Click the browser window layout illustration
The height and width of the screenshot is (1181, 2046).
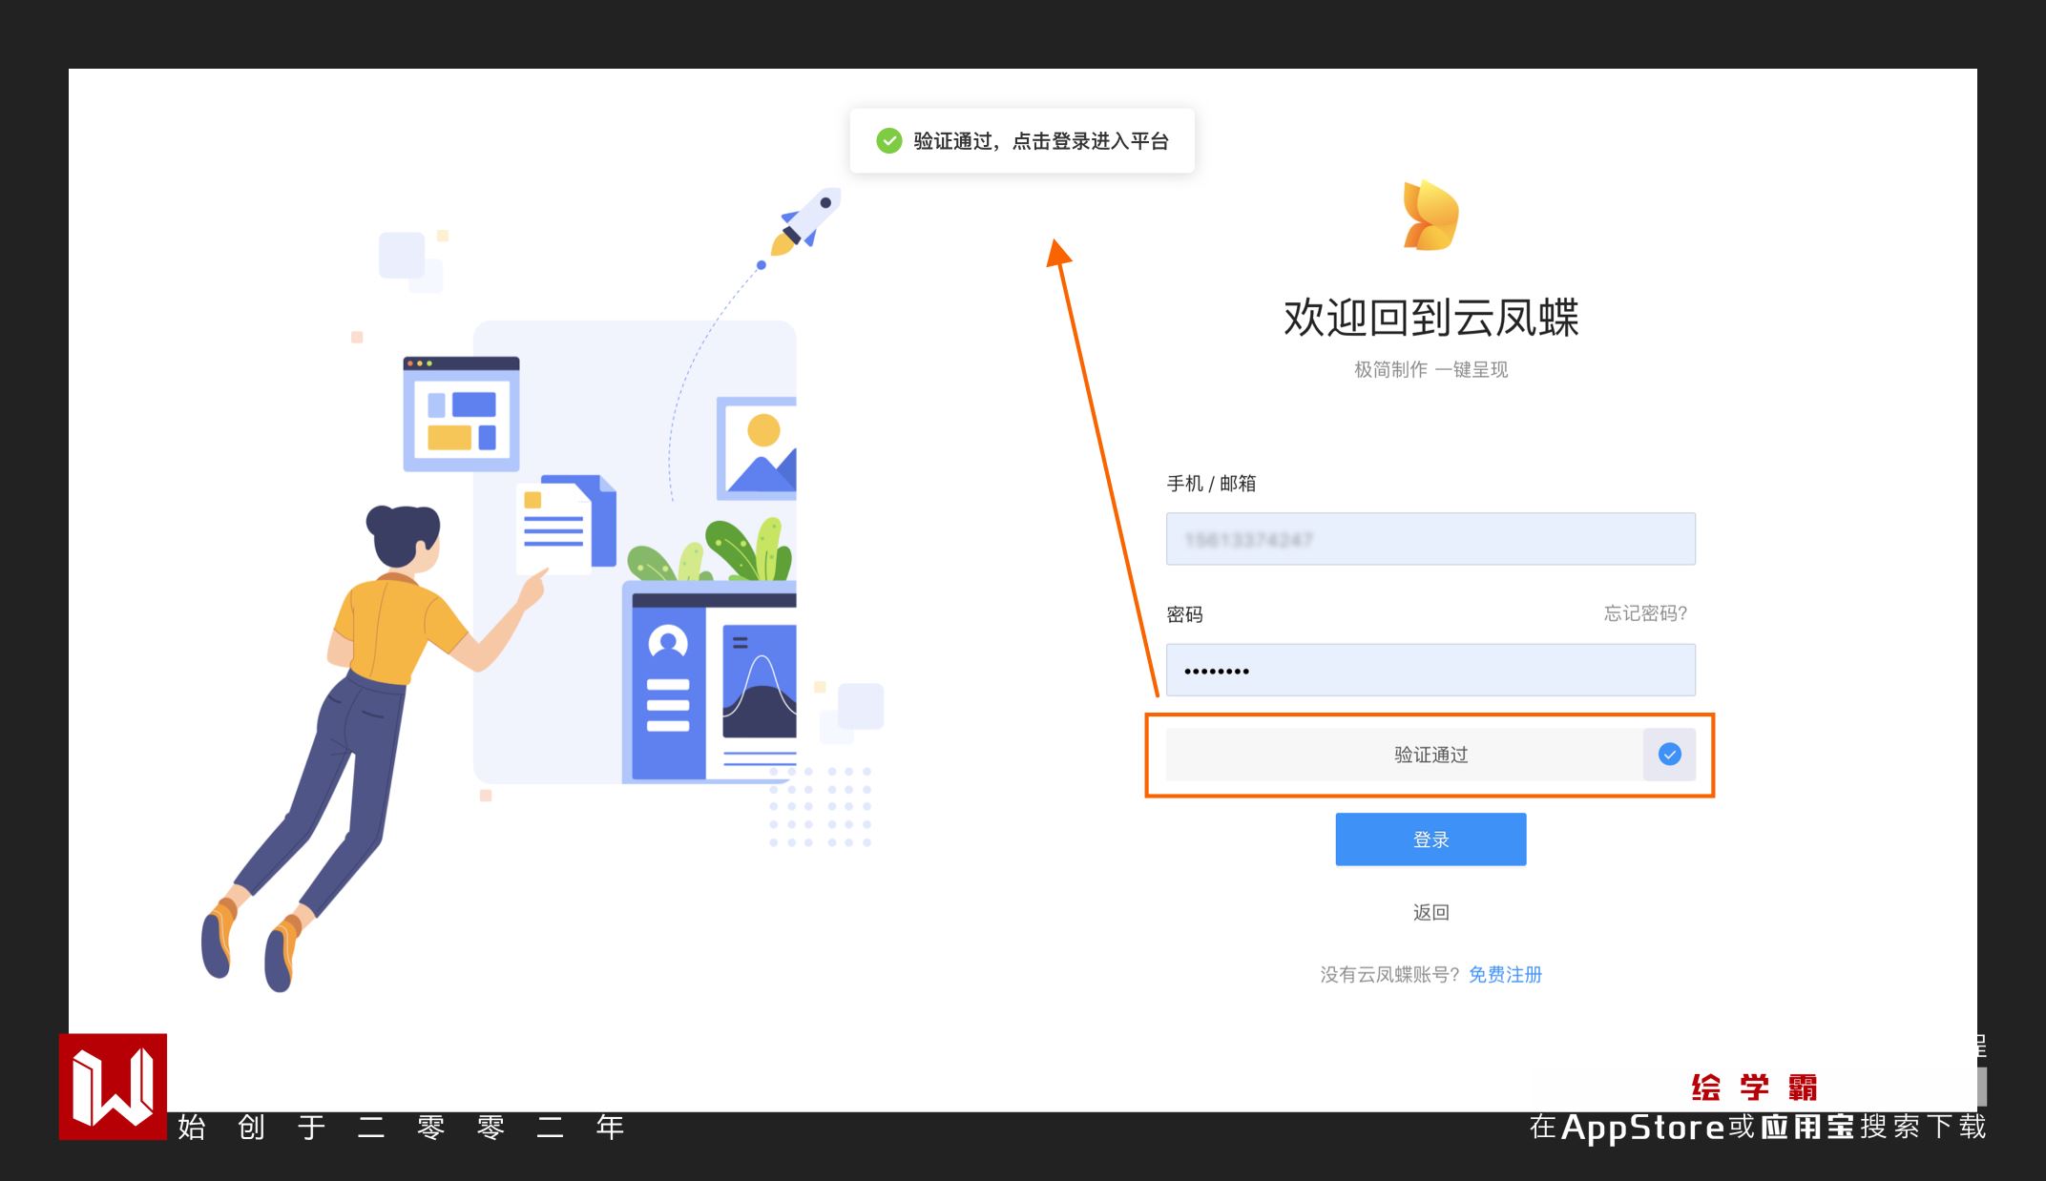[x=461, y=414]
